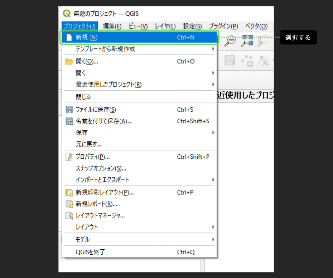Open プロパティ(P)... entry
The width and height of the screenshot is (333, 278).
click(139, 157)
